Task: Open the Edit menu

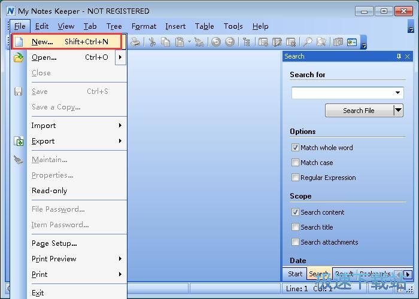Action: (42, 26)
